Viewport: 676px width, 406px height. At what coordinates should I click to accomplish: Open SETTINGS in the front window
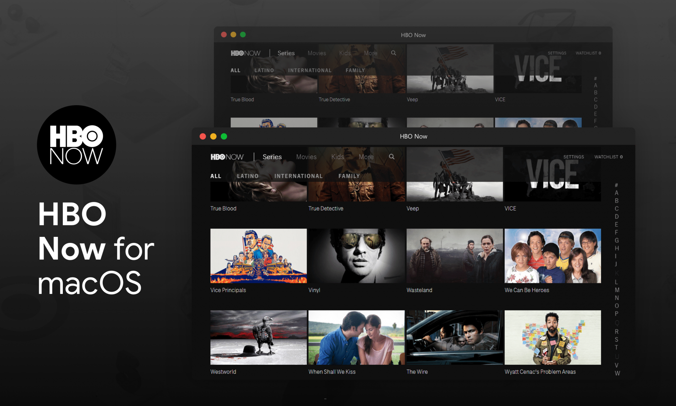point(574,157)
